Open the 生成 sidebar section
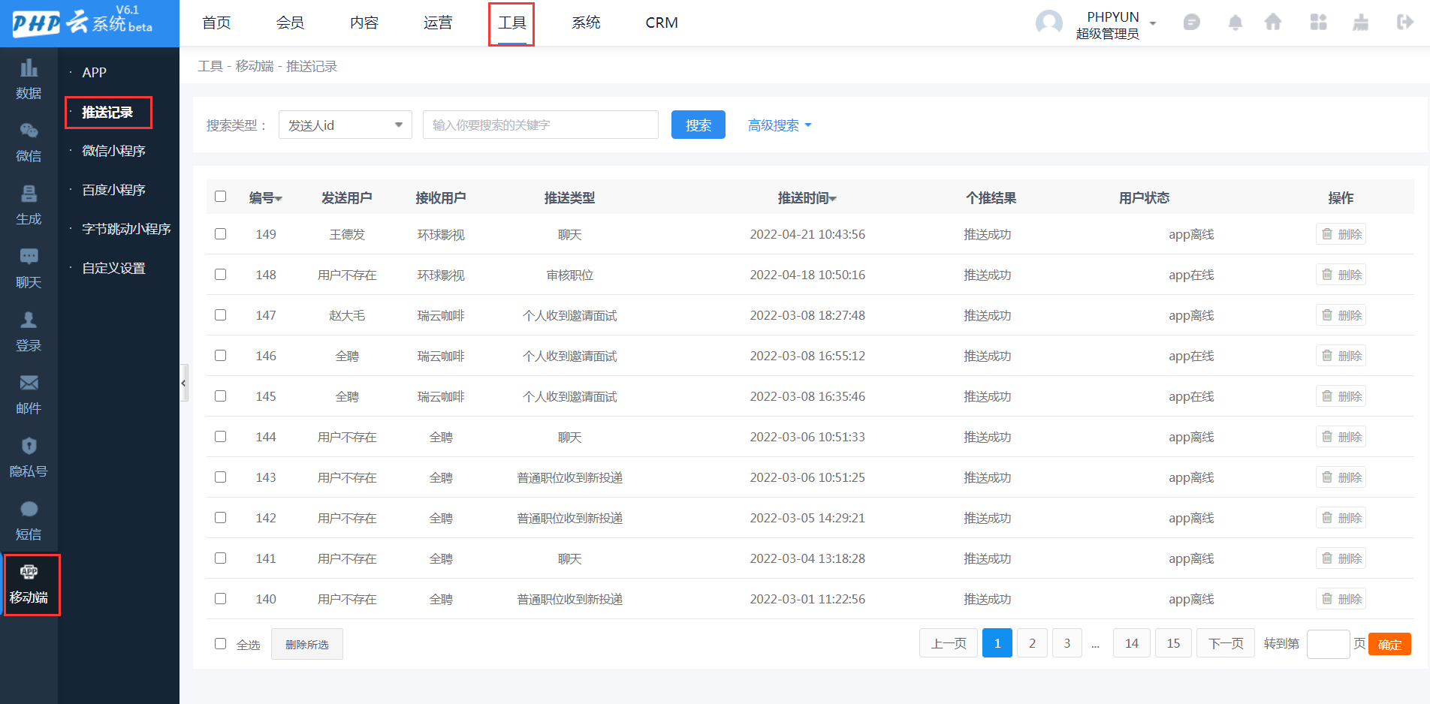The height and width of the screenshot is (704, 1430). pos(29,206)
